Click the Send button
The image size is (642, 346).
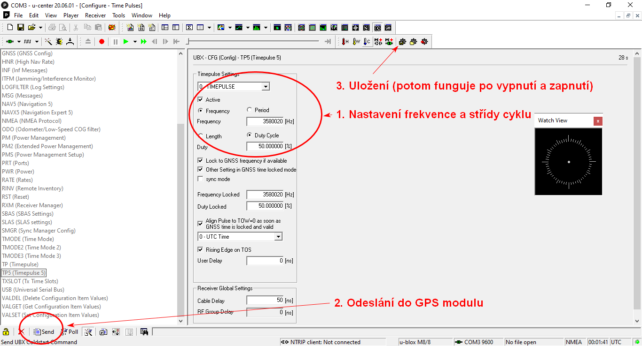(x=44, y=332)
